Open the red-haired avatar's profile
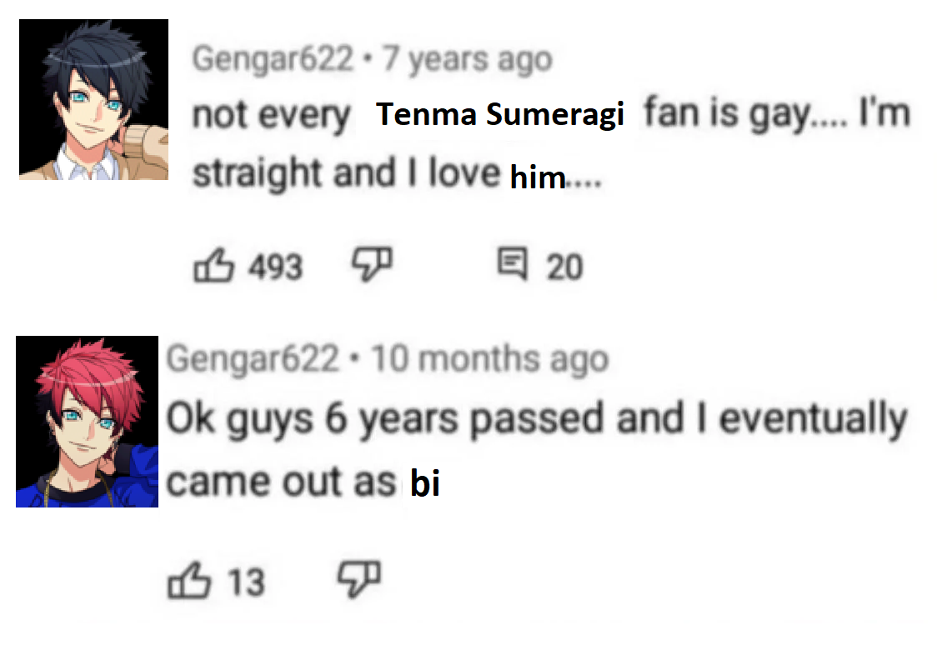The image size is (947, 655). tap(88, 421)
